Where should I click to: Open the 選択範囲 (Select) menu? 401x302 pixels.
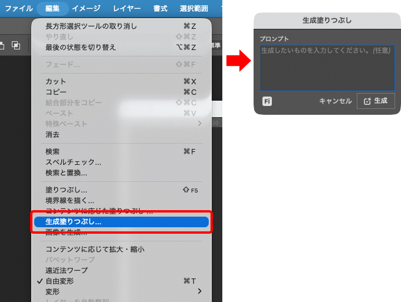(195, 8)
